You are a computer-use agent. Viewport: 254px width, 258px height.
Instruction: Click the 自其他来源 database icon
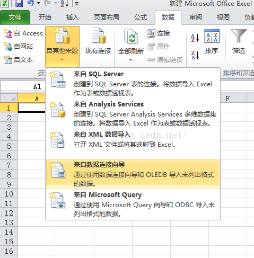pos(62,36)
